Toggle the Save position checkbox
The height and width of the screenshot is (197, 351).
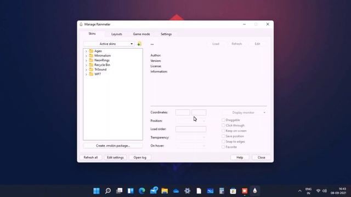click(223, 136)
